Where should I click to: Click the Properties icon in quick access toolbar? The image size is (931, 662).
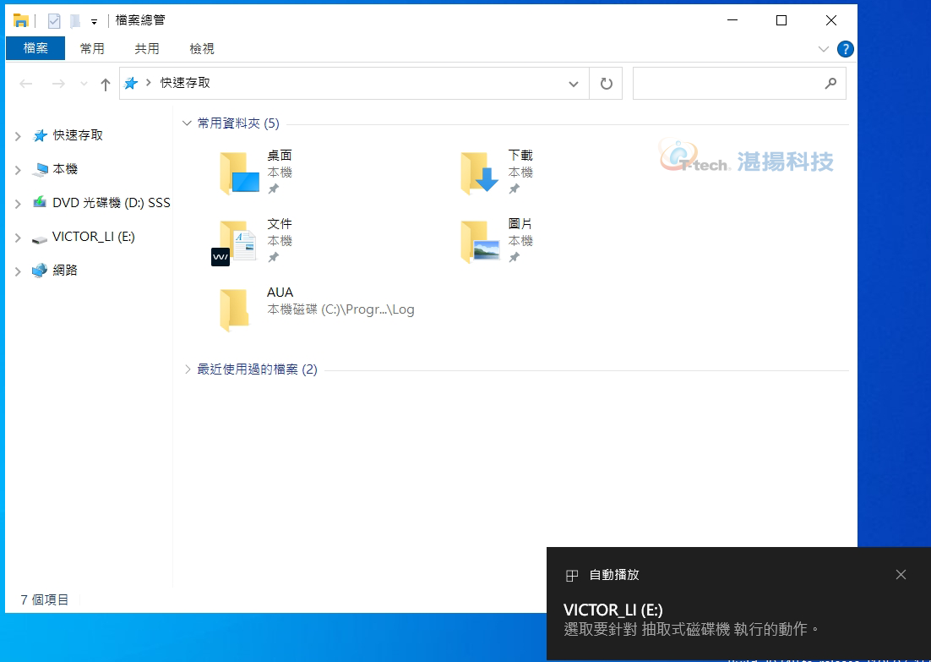(54, 21)
